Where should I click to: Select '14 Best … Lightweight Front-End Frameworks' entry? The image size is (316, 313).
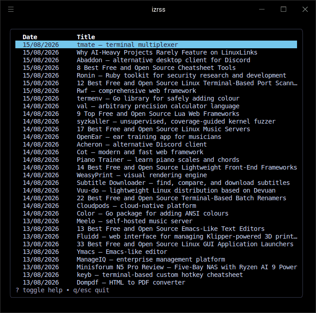(x=156, y=167)
